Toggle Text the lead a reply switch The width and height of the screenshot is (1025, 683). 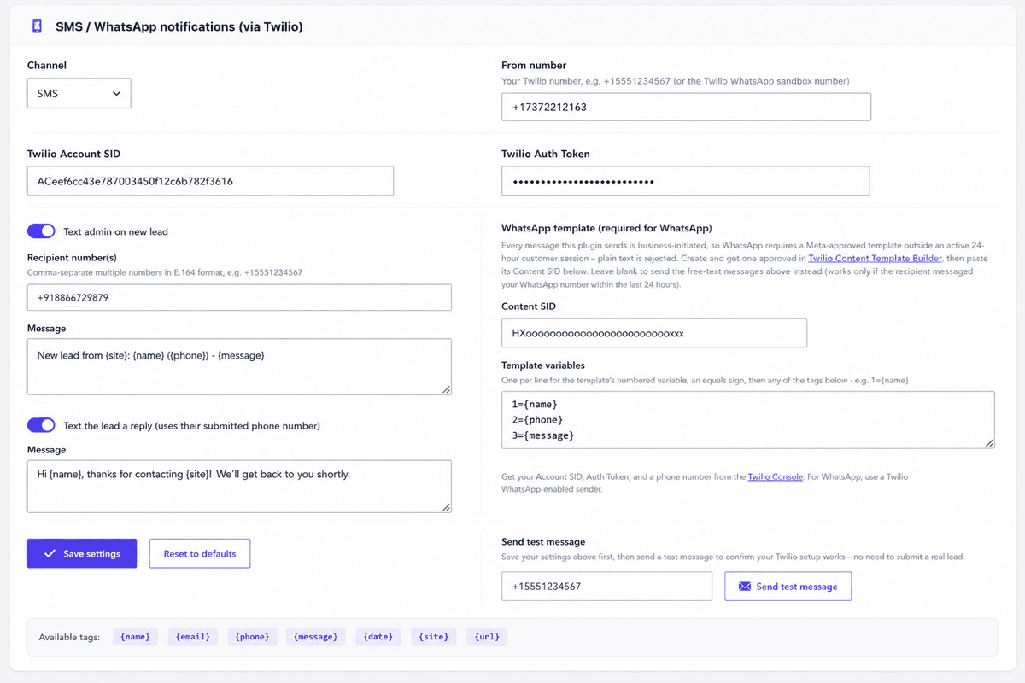pyautogui.click(x=41, y=425)
